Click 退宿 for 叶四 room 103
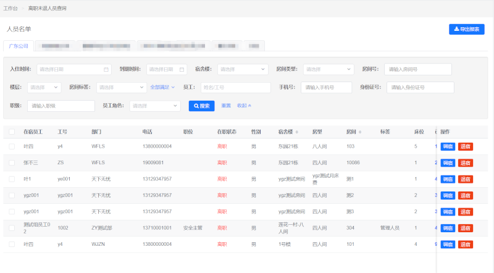 coord(466,146)
